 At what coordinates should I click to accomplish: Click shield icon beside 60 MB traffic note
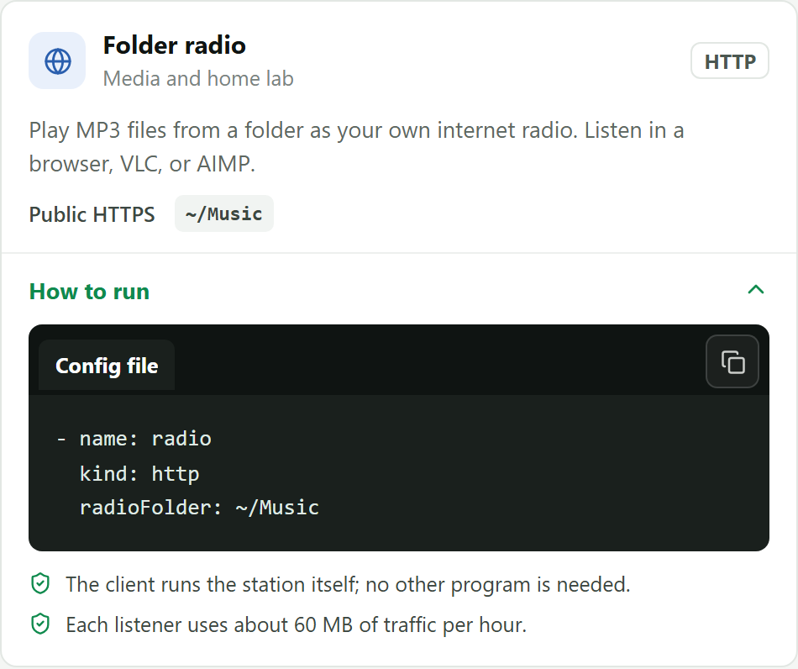point(40,624)
